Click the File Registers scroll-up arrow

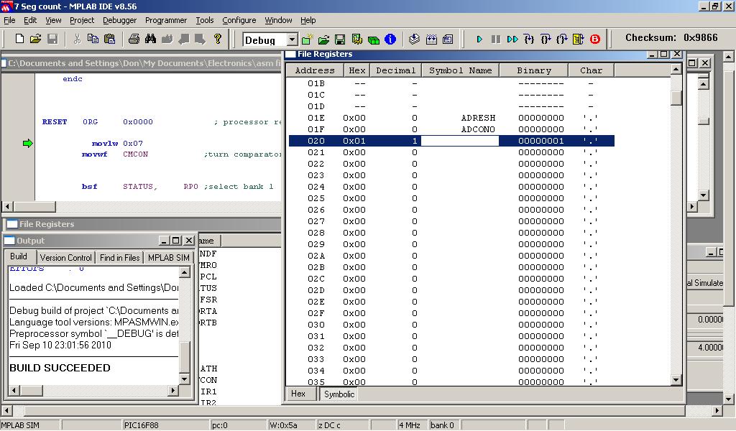coord(676,70)
